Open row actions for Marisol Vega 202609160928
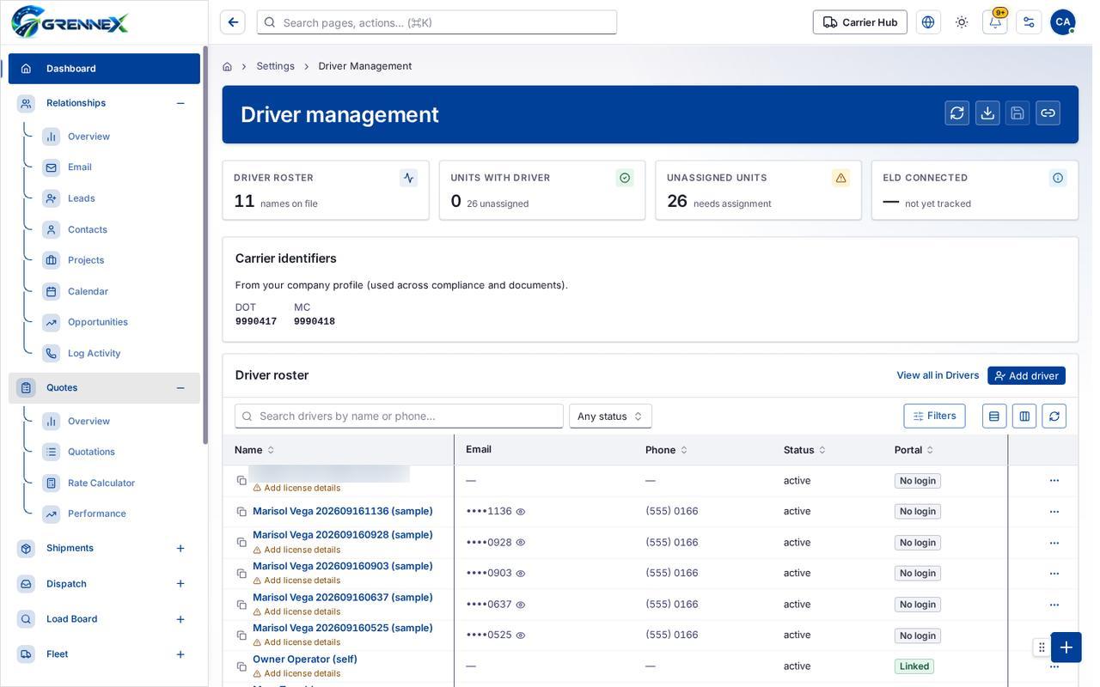The height and width of the screenshot is (687, 1100). [x=1054, y=543]
